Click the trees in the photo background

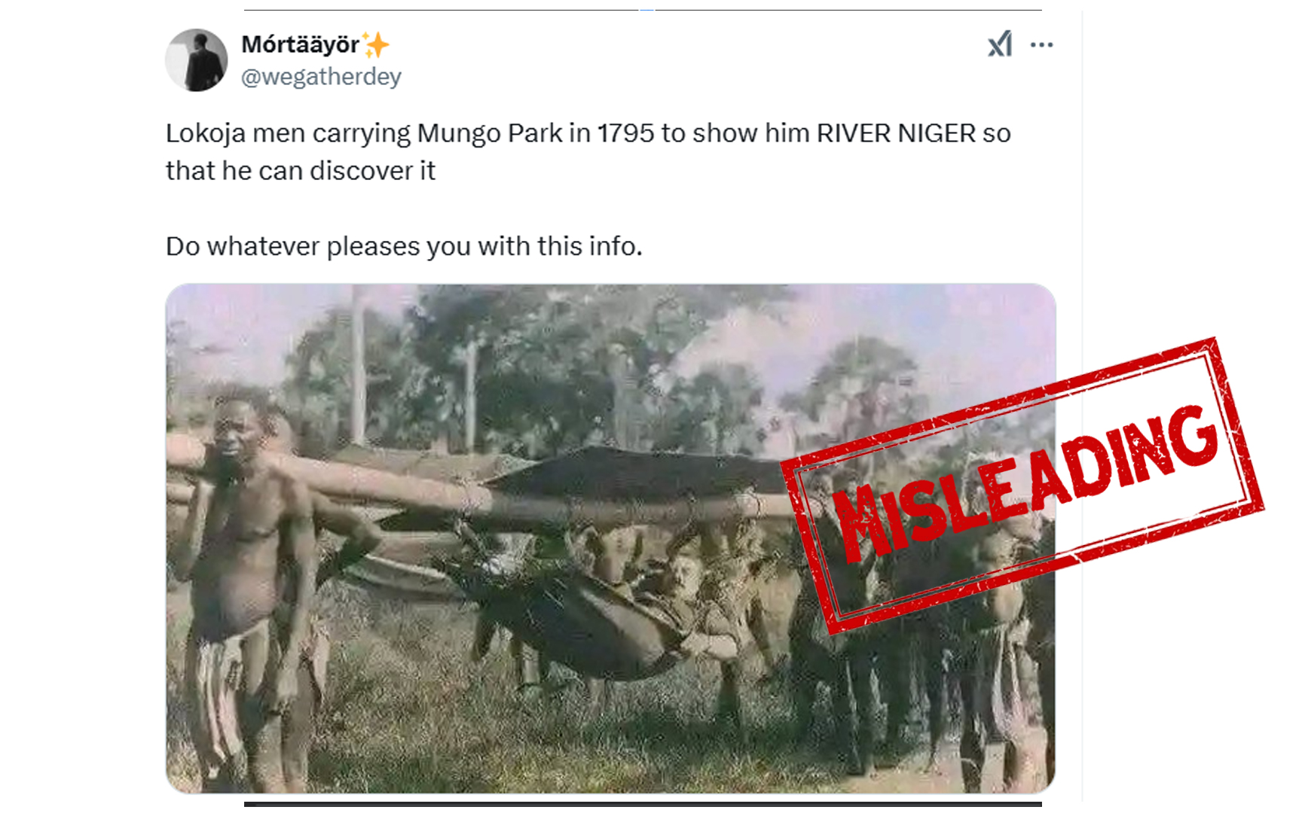click(527, 354)
